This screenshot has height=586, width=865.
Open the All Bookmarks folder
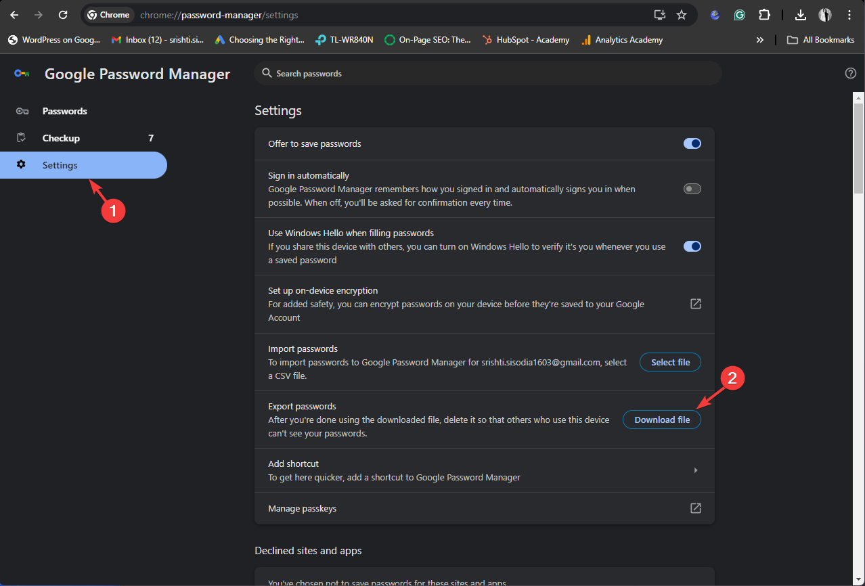pos(820,40)
